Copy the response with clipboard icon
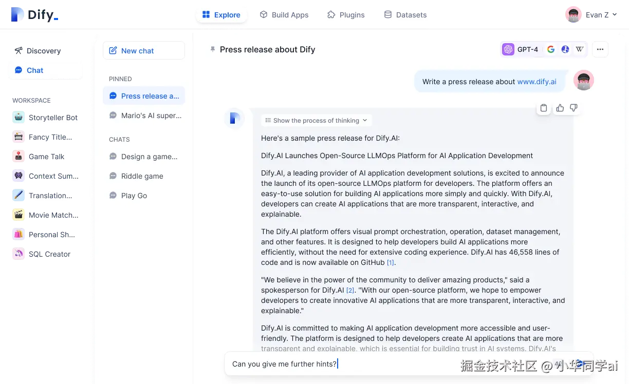The image size is (629, 384). point(544,108)
